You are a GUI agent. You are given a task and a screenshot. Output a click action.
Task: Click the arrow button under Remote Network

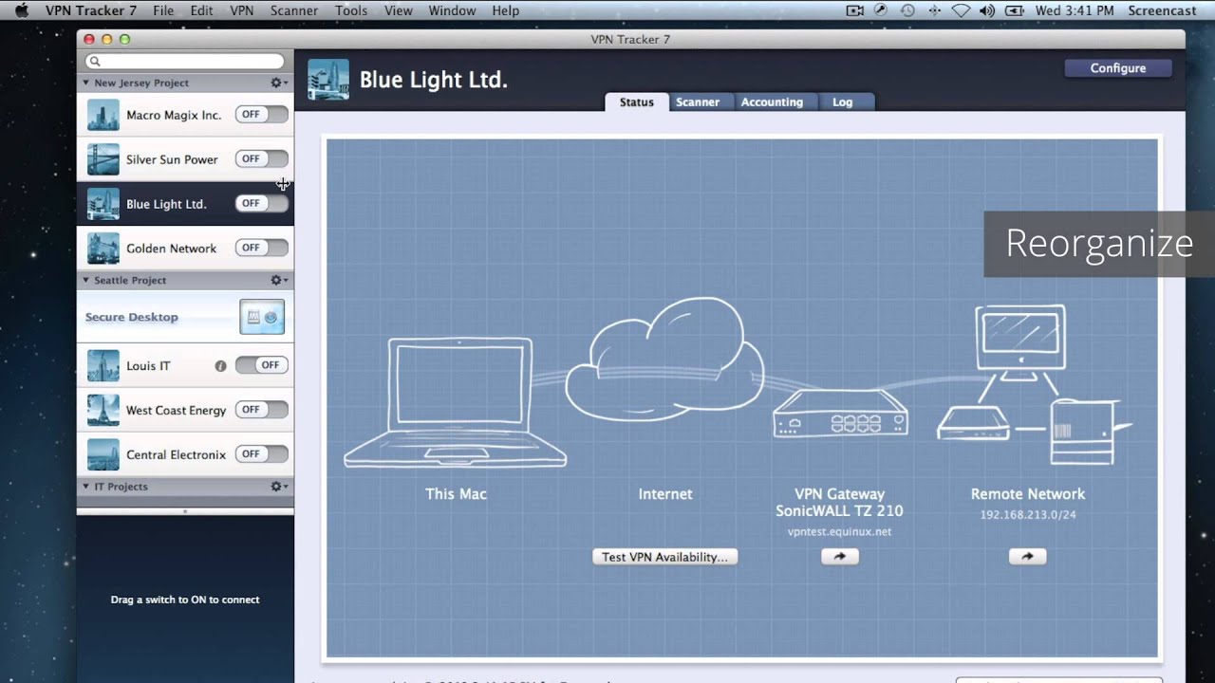[1027, 557]
